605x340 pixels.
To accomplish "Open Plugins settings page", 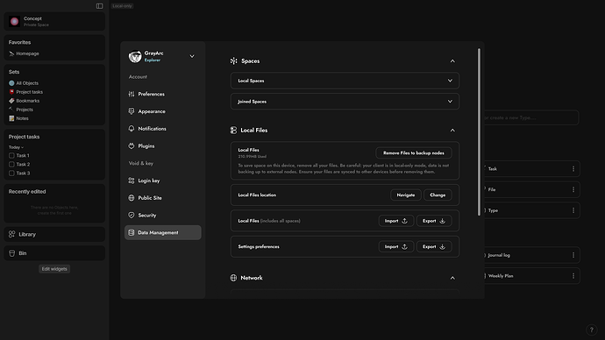I will 162,145.
